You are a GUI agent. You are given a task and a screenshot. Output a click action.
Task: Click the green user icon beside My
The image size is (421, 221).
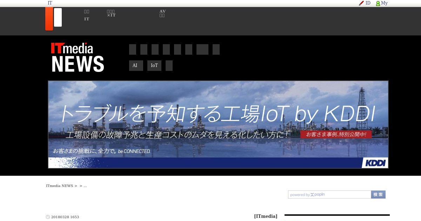tap(378, 4)
